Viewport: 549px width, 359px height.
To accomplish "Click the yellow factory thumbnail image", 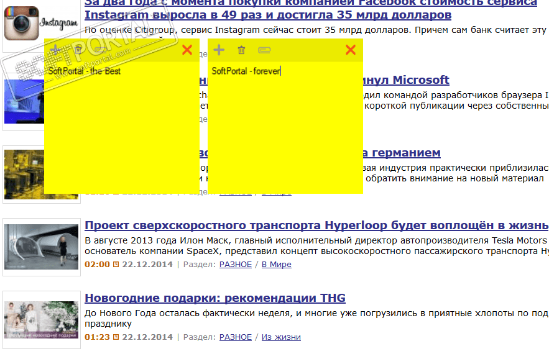I will pos(24,175).
